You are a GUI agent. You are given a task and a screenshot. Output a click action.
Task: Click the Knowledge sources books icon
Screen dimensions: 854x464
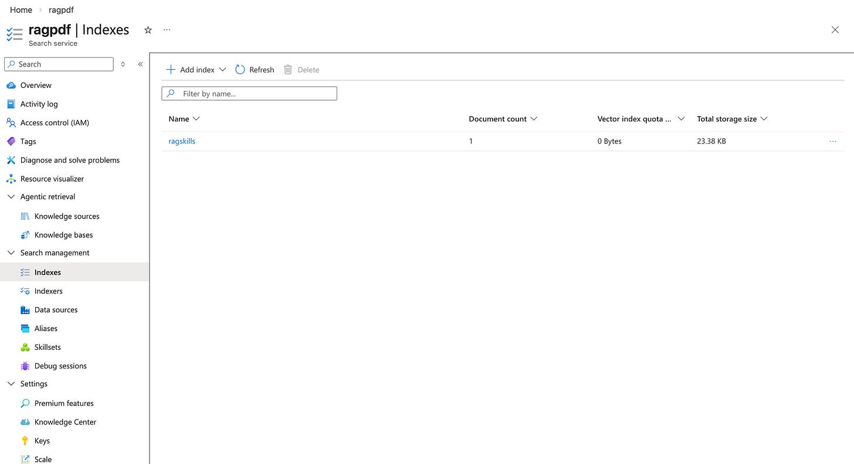pos(25,216)
